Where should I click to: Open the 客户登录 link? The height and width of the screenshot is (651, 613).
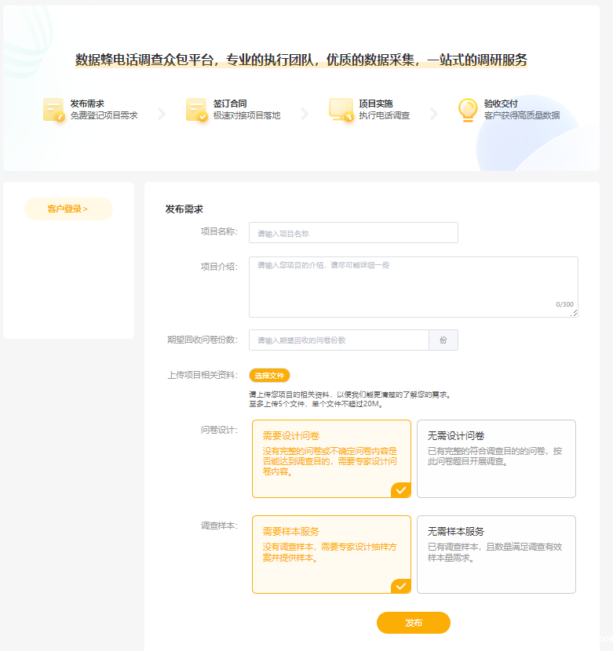[x=68, y=209]
